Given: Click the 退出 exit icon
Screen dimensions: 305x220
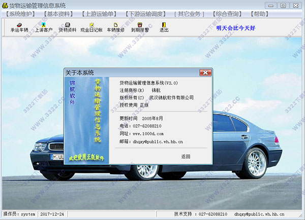Looking at the screenshot, I should click(164, 27).
